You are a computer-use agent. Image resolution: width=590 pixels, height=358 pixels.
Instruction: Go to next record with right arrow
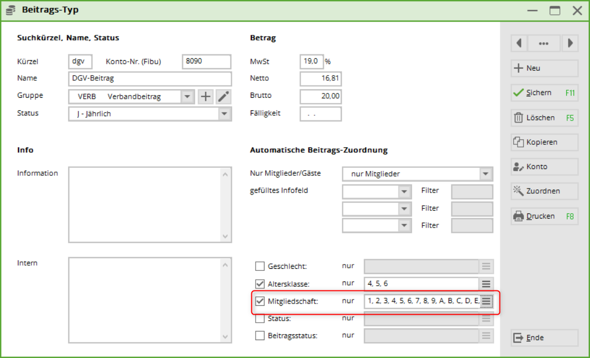570,43
